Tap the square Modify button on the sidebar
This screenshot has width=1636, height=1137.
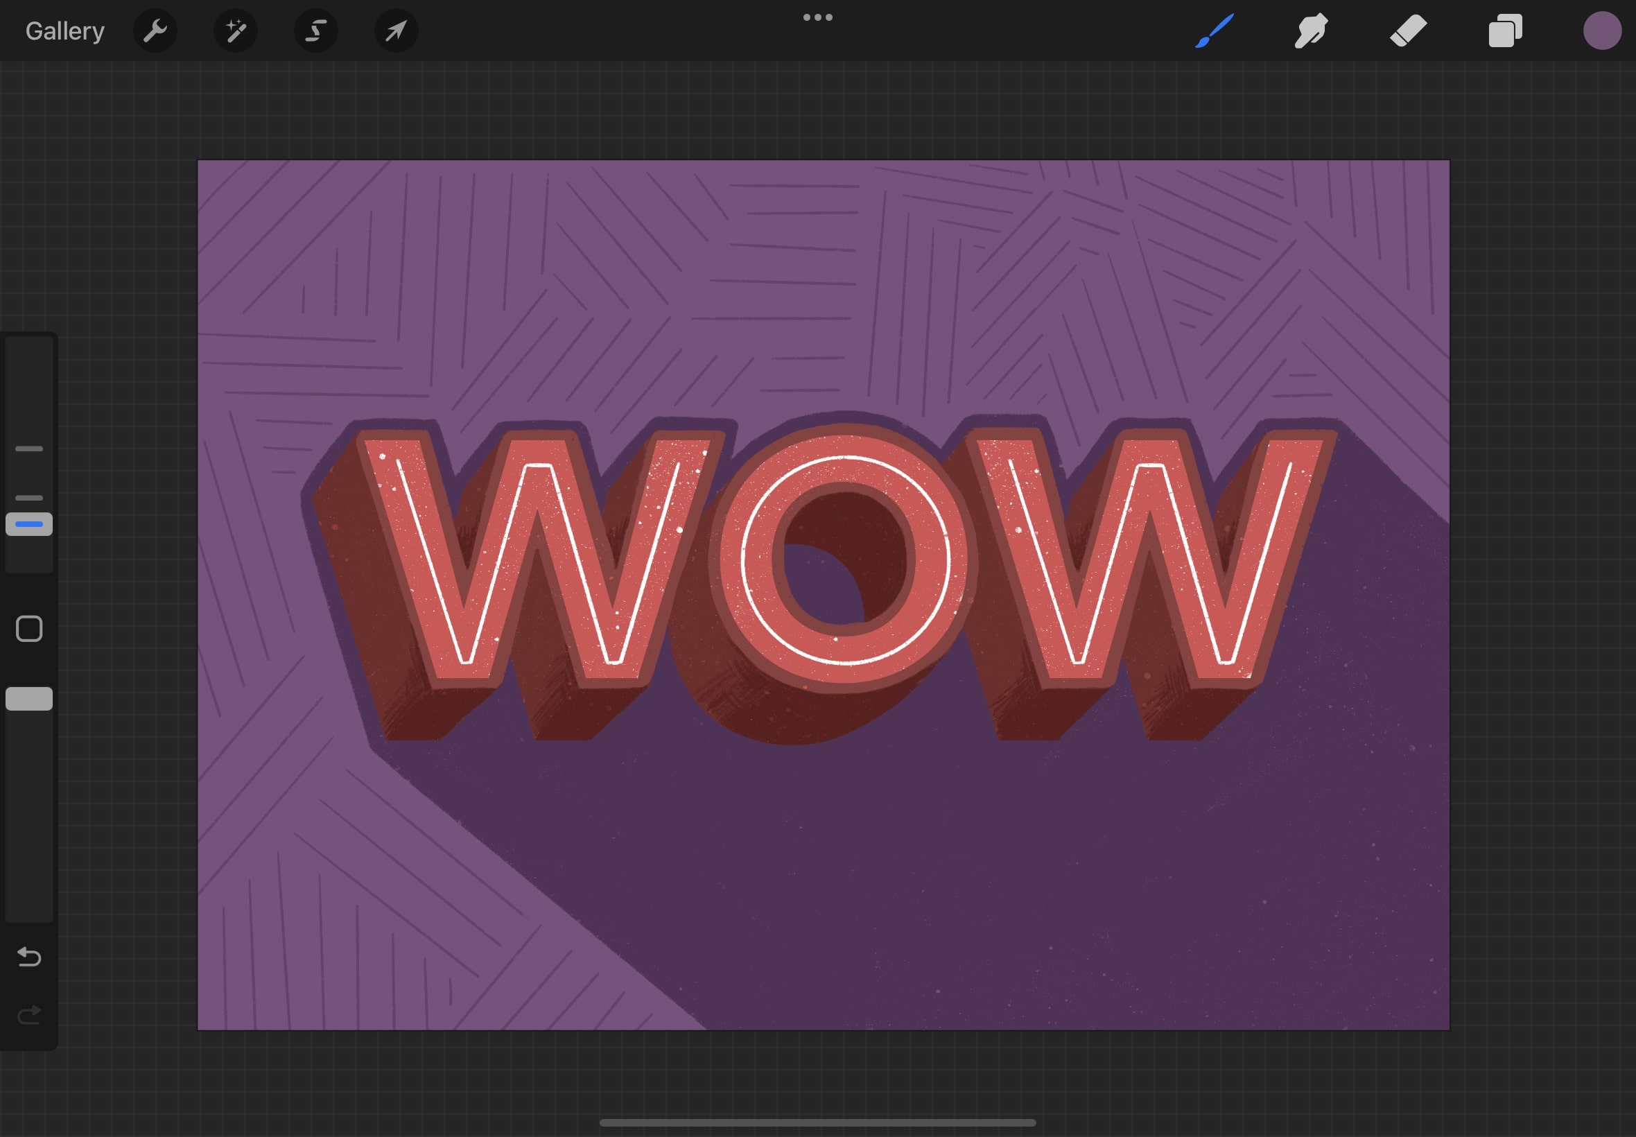28,629
